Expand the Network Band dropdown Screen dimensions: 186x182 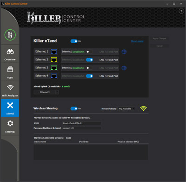pyautogui.click(x=126, y=109)
